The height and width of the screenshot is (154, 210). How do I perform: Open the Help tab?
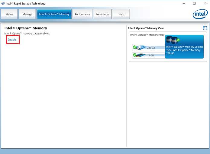[121, 14]
